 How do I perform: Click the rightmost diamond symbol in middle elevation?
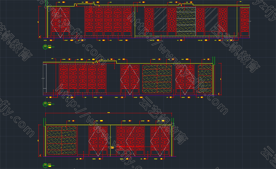coord(185,80)
